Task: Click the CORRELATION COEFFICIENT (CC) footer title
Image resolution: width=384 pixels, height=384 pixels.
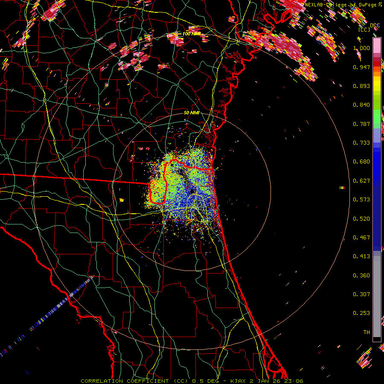Action: 134,381
